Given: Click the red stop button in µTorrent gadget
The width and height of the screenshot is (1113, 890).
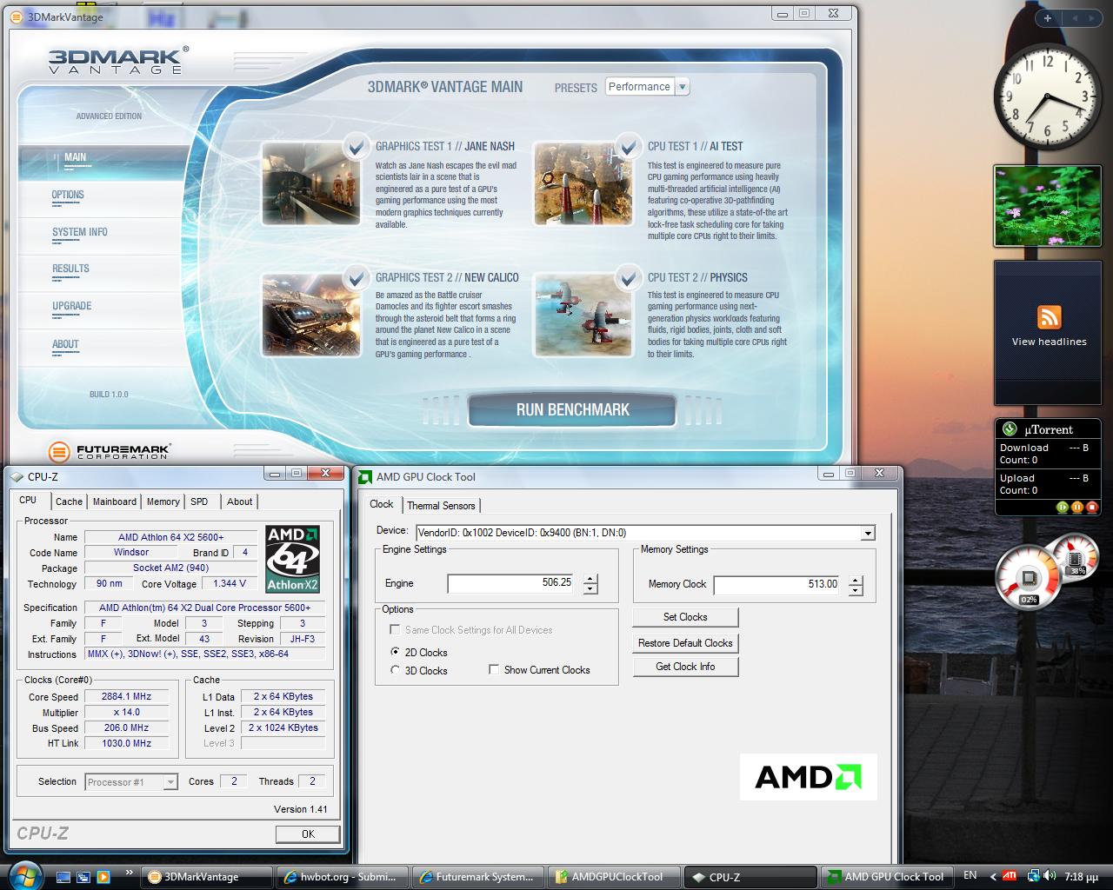Looking at the screenshot, I should [x=1092, y=507].
